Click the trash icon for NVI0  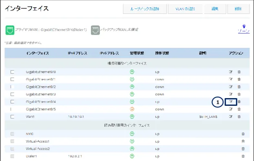click(243, 134)
